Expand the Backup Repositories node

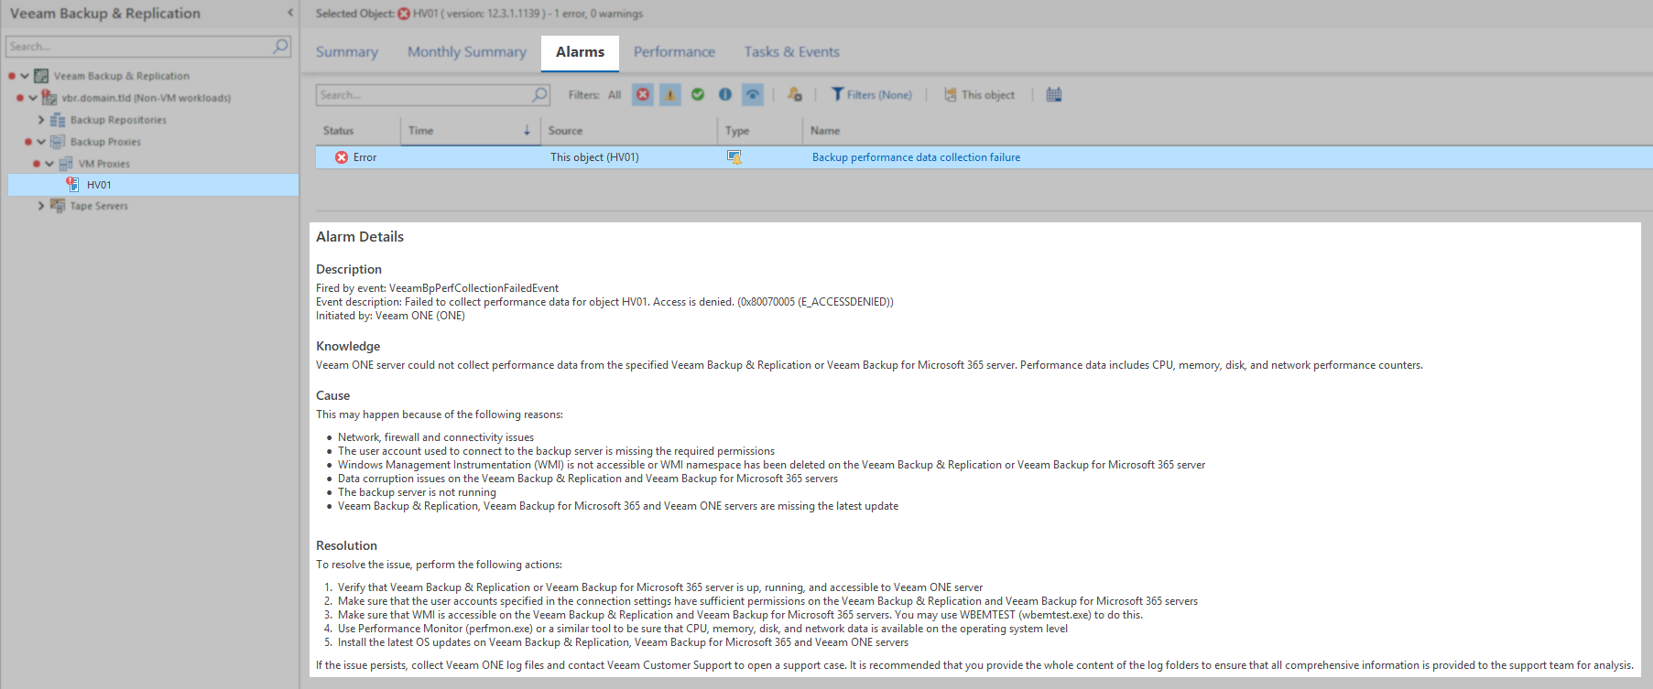coord(41,120)
